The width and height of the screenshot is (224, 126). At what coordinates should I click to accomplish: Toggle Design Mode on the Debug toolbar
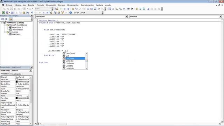tap(57, 9)
